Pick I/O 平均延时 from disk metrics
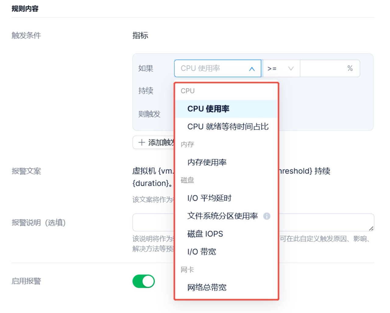 tap(209, 198)
